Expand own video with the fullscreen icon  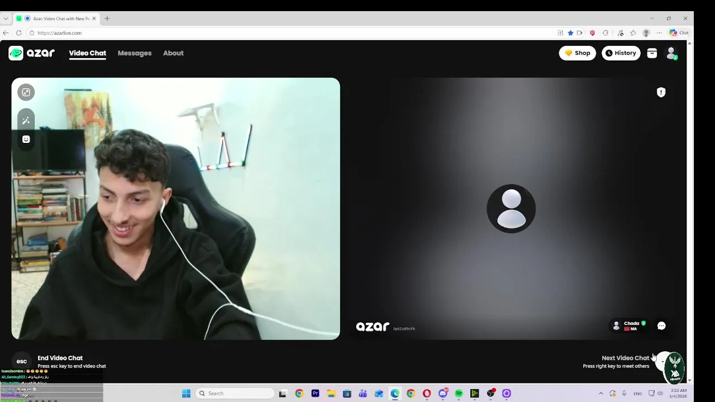coord(26,92)
